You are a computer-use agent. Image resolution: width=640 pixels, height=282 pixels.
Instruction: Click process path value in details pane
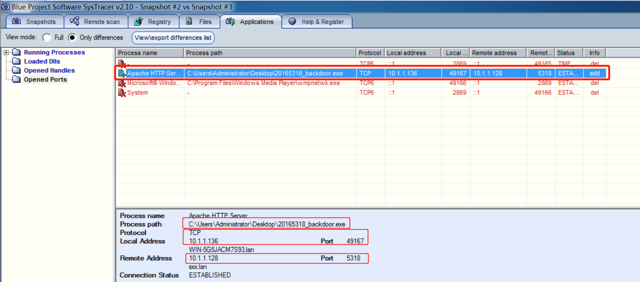(x=267, y=224)
